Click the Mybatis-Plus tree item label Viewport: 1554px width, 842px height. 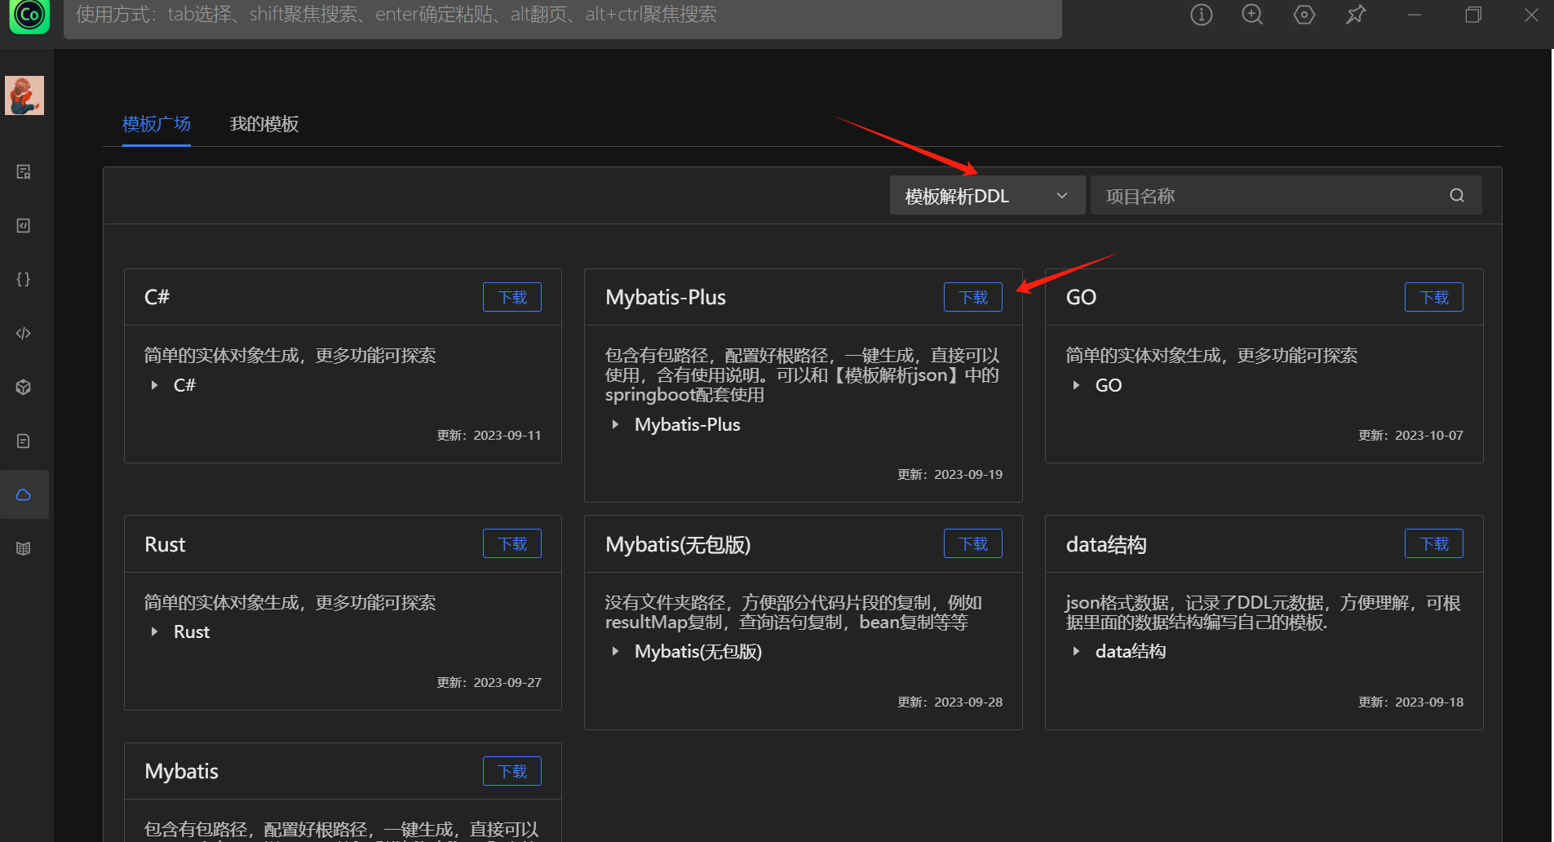click(688, 424)
